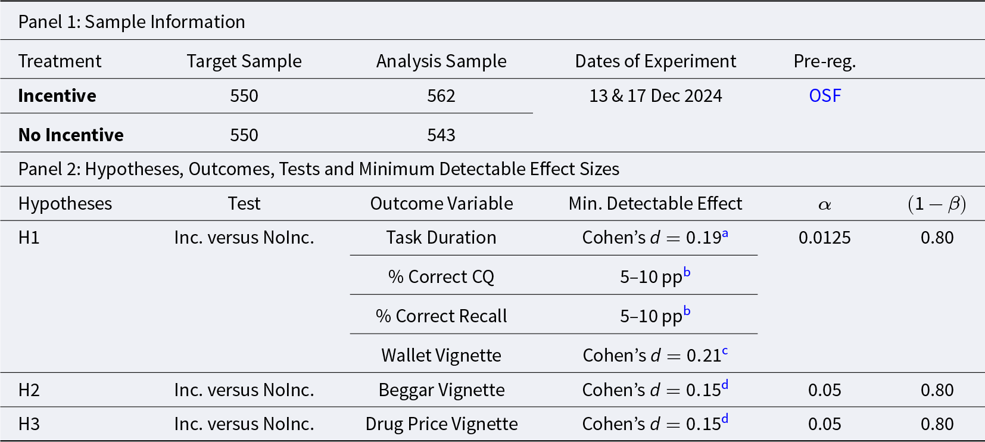This screenshot has width=985, height=442.
Task: Open footnote d in Beggar Vignette row
Action: [x=725, y=386]
